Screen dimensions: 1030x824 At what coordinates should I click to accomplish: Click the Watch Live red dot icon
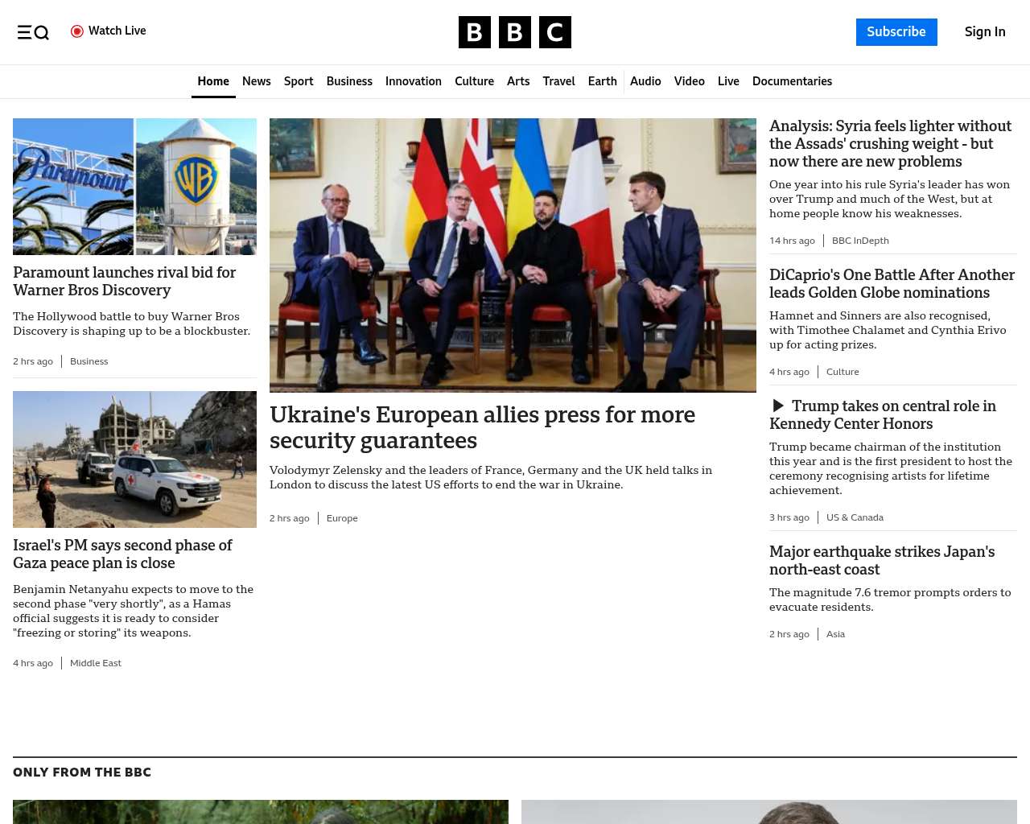[77, 31]
